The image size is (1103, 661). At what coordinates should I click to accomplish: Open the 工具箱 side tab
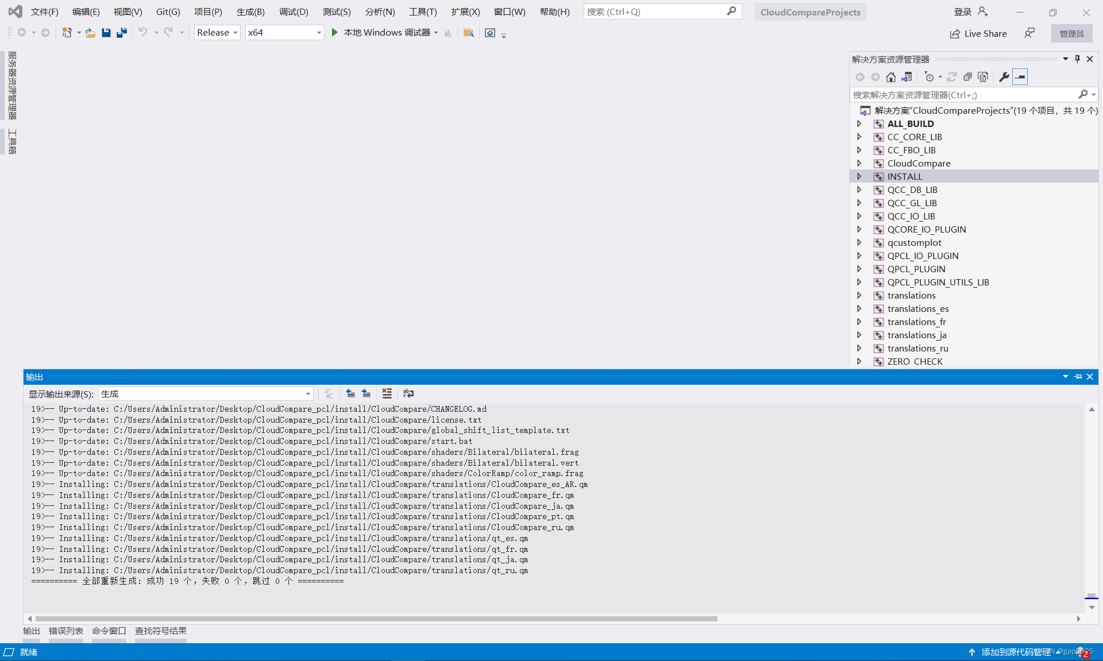[12, 141]
